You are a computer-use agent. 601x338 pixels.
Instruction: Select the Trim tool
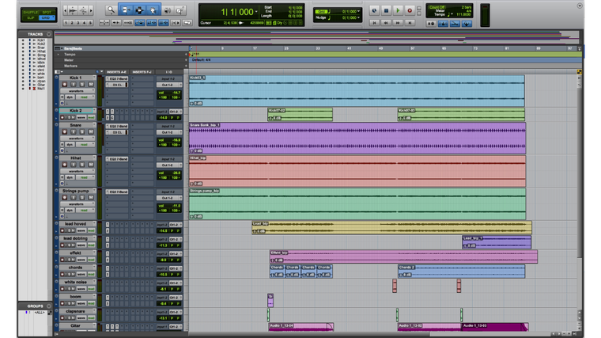(x=127, y=10)
